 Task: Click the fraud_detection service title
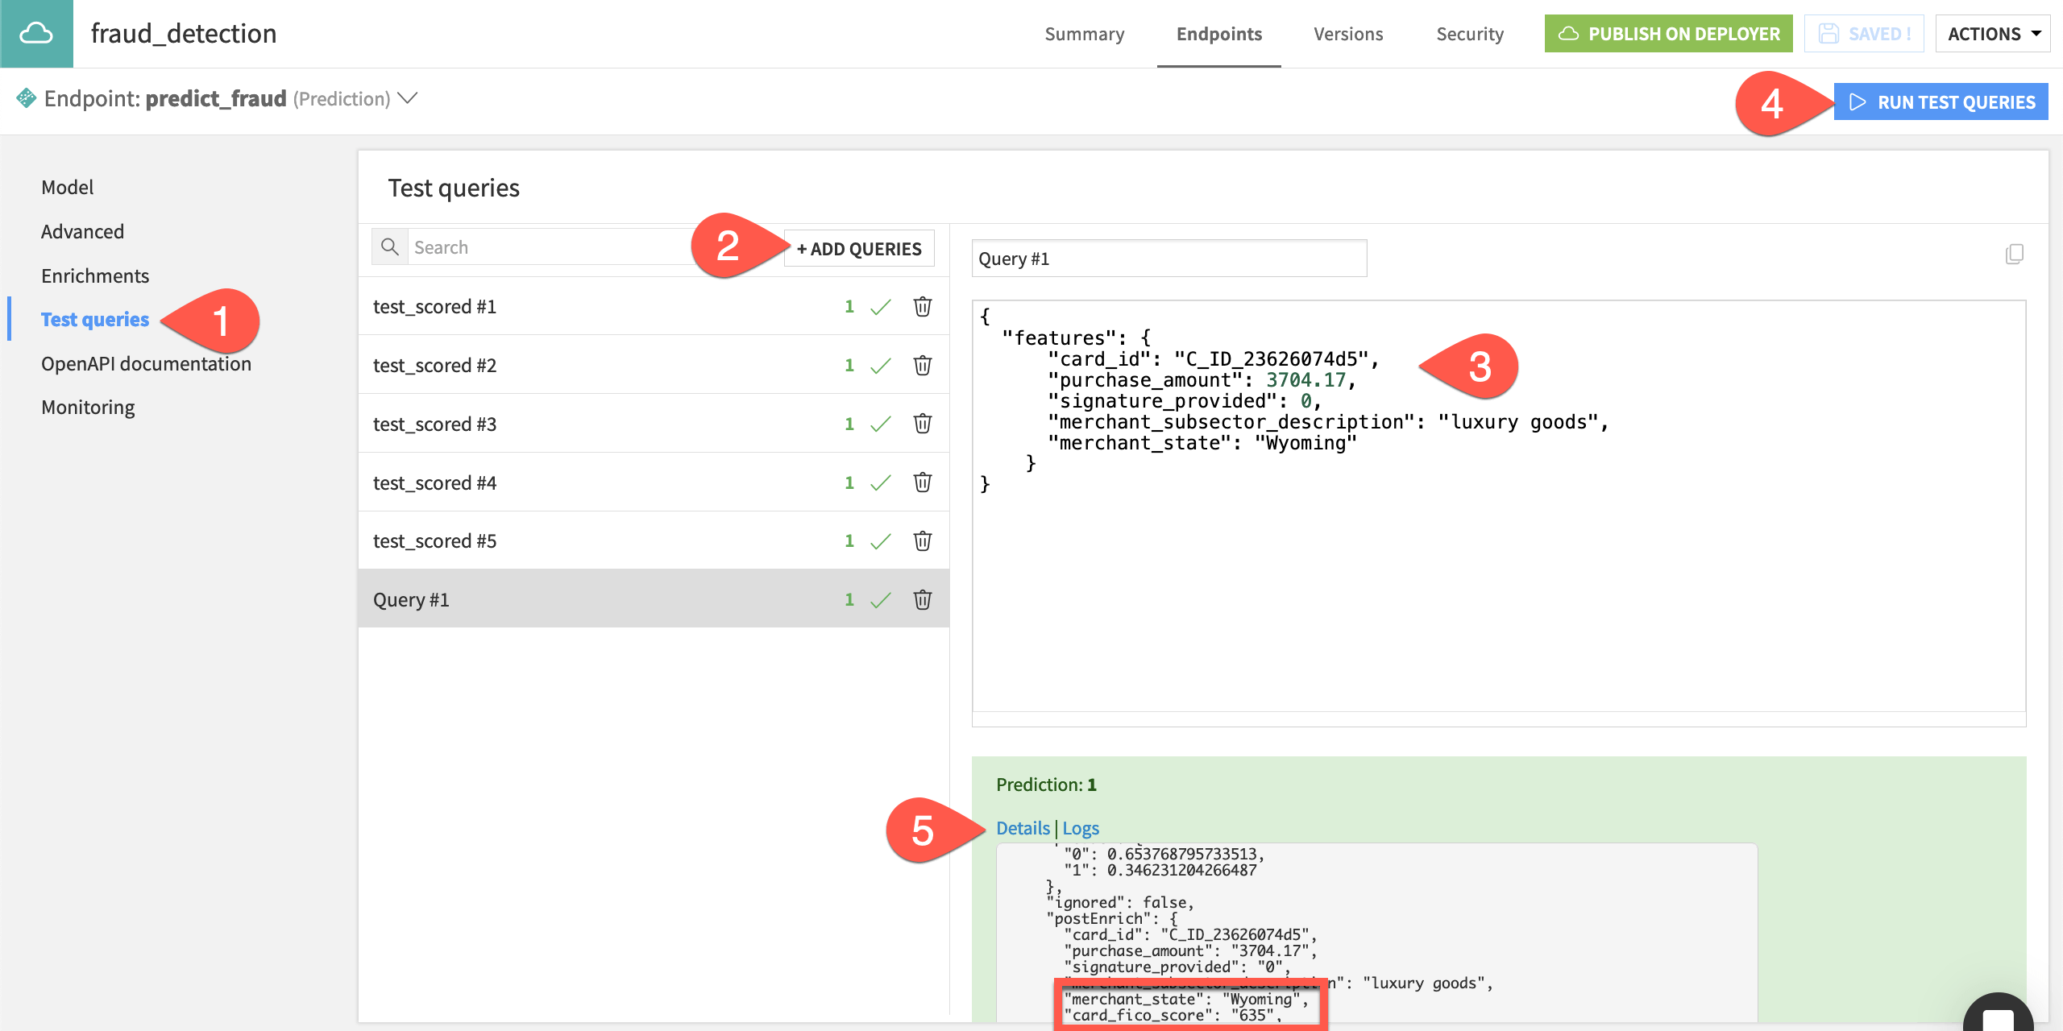(x=184, y=34)
